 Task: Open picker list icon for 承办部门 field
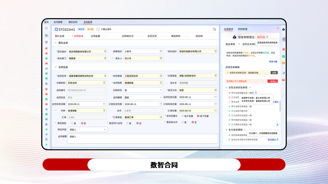(x=105, y=58)
